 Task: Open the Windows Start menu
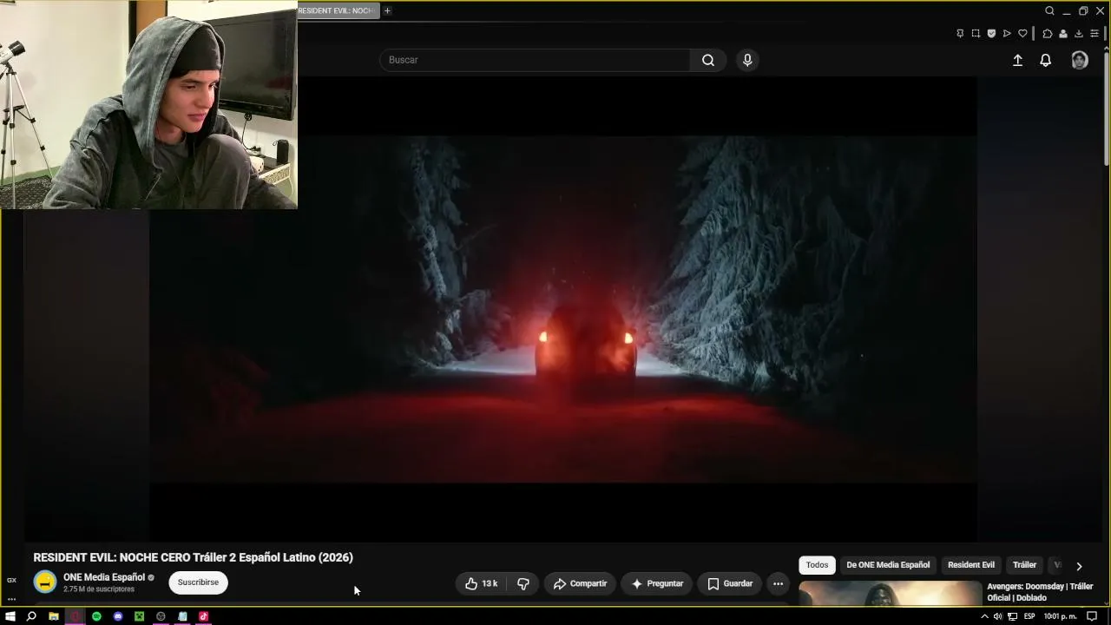(x=10, y=616)
